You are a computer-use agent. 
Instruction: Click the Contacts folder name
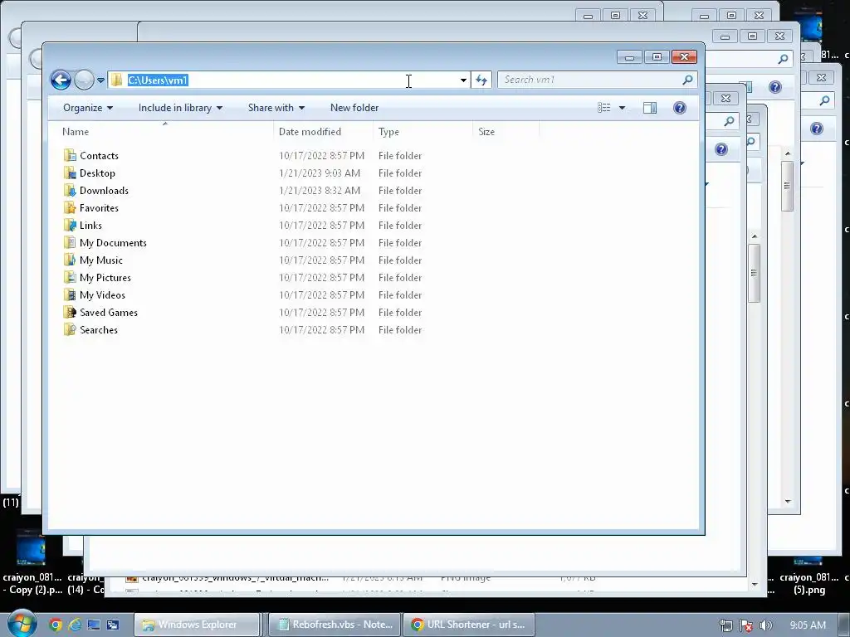[99, 155]
